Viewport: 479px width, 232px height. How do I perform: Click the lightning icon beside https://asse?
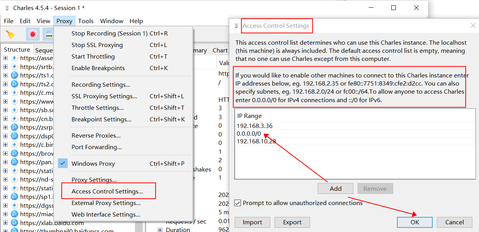[15, 58]
